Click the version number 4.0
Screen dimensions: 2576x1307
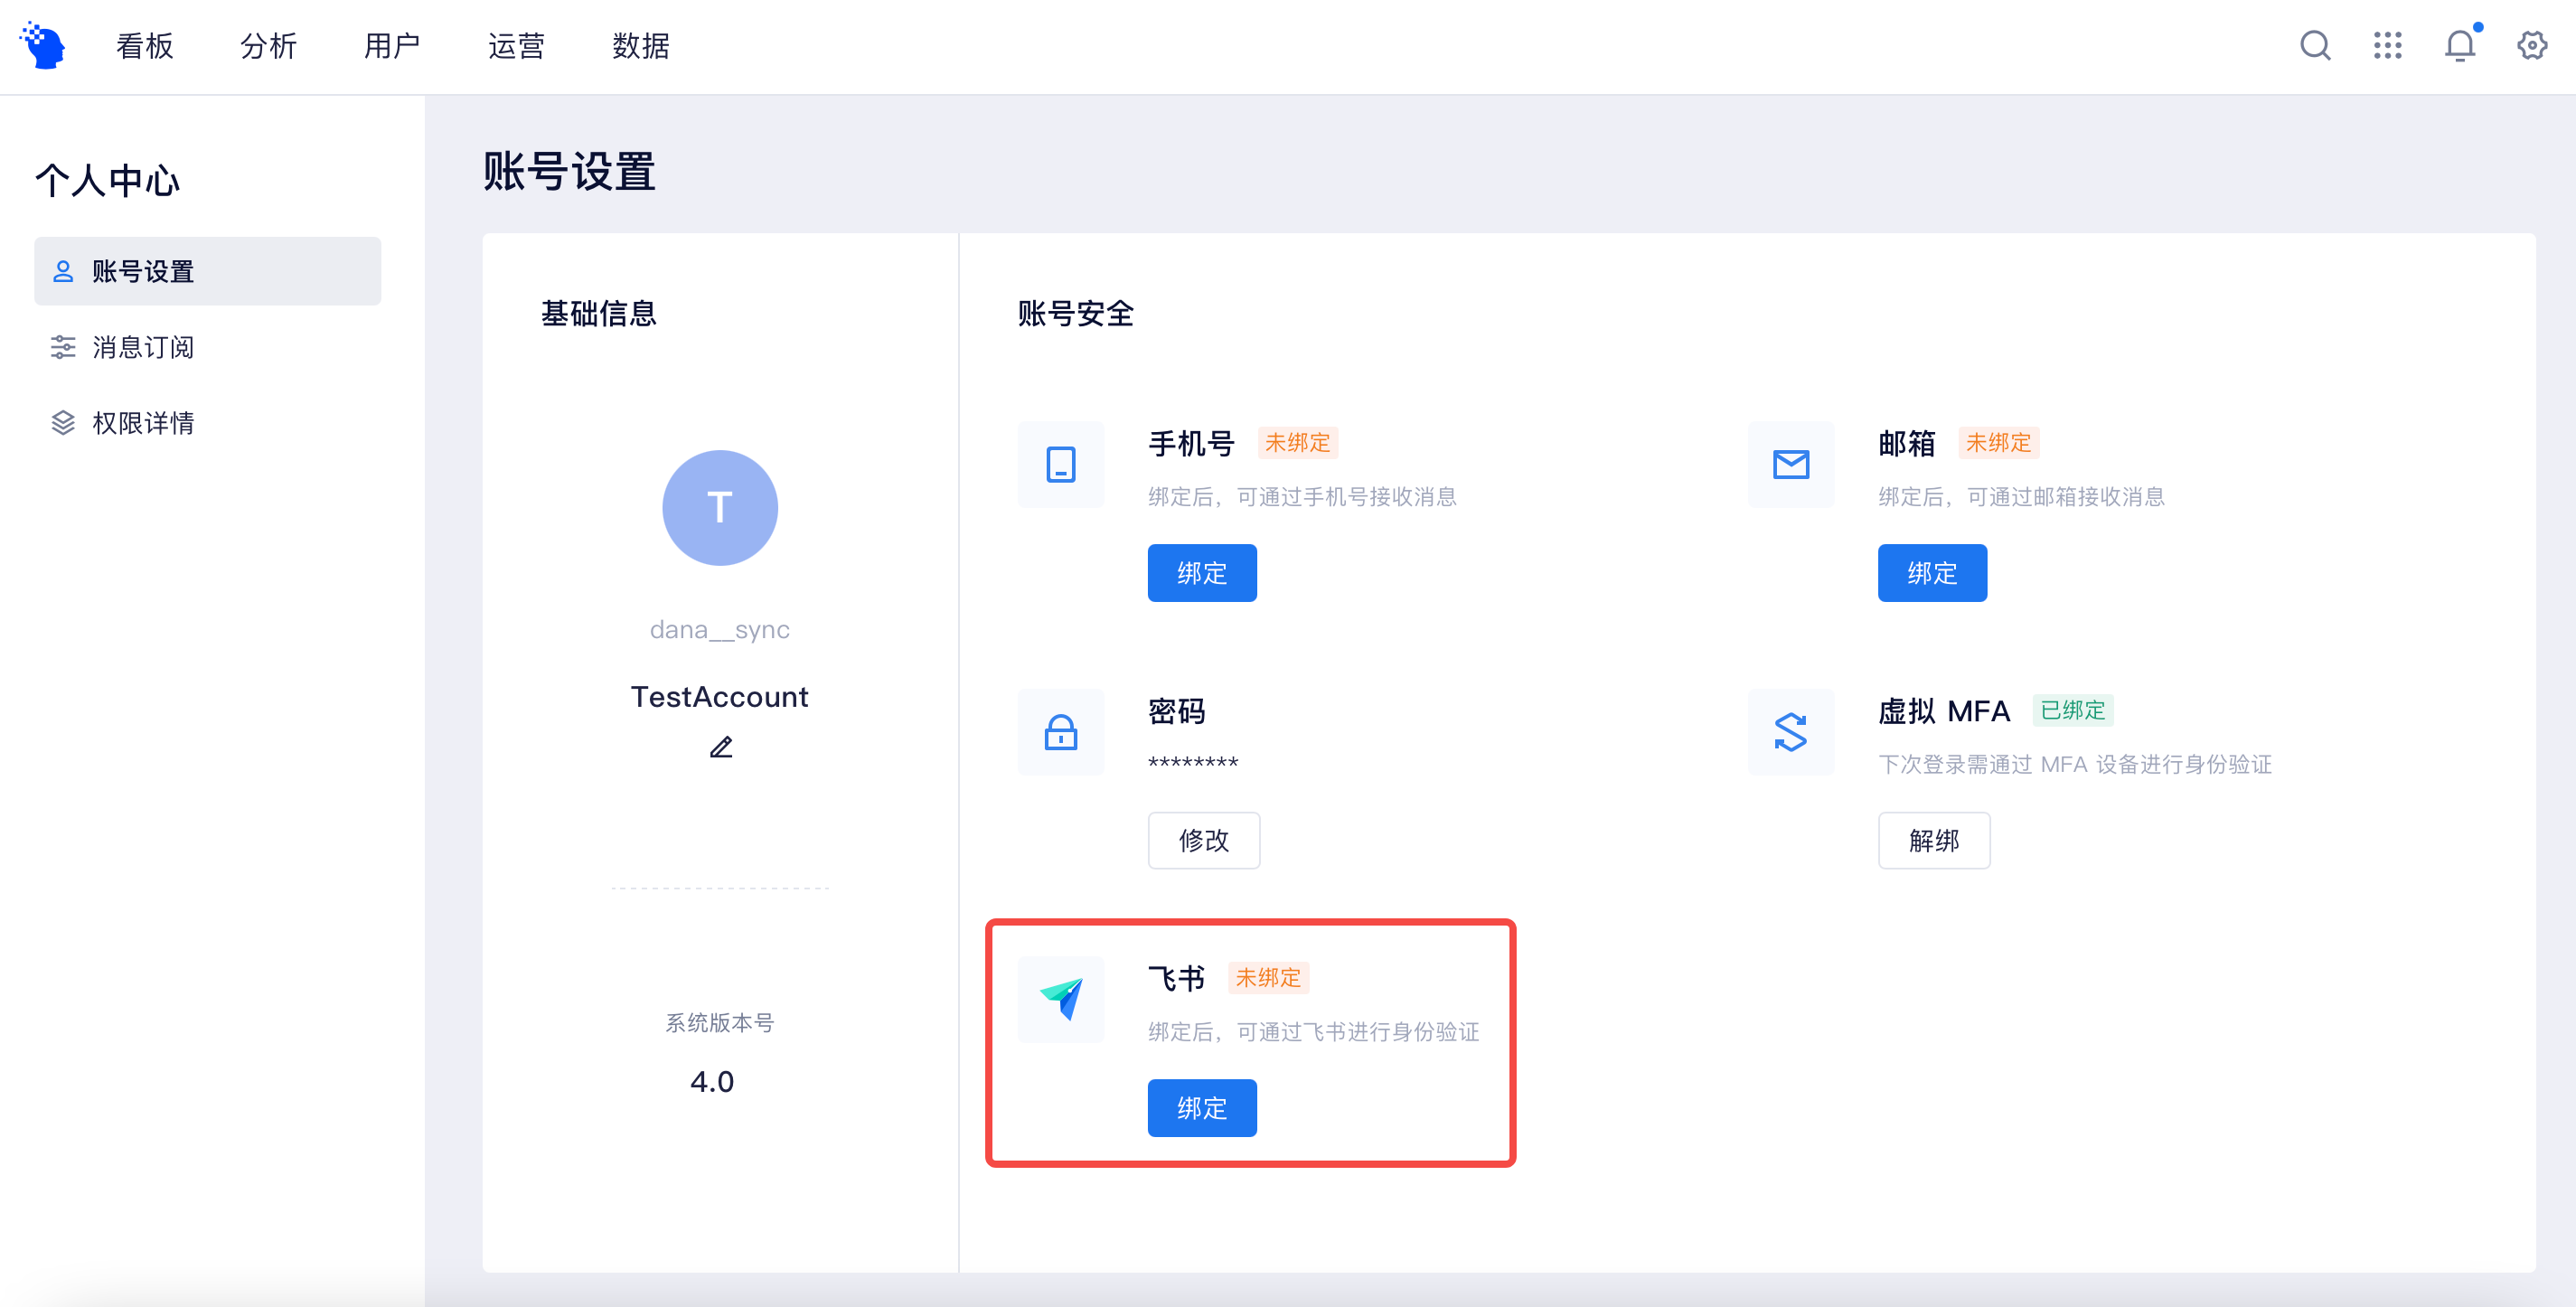[x=712, y=1082]
